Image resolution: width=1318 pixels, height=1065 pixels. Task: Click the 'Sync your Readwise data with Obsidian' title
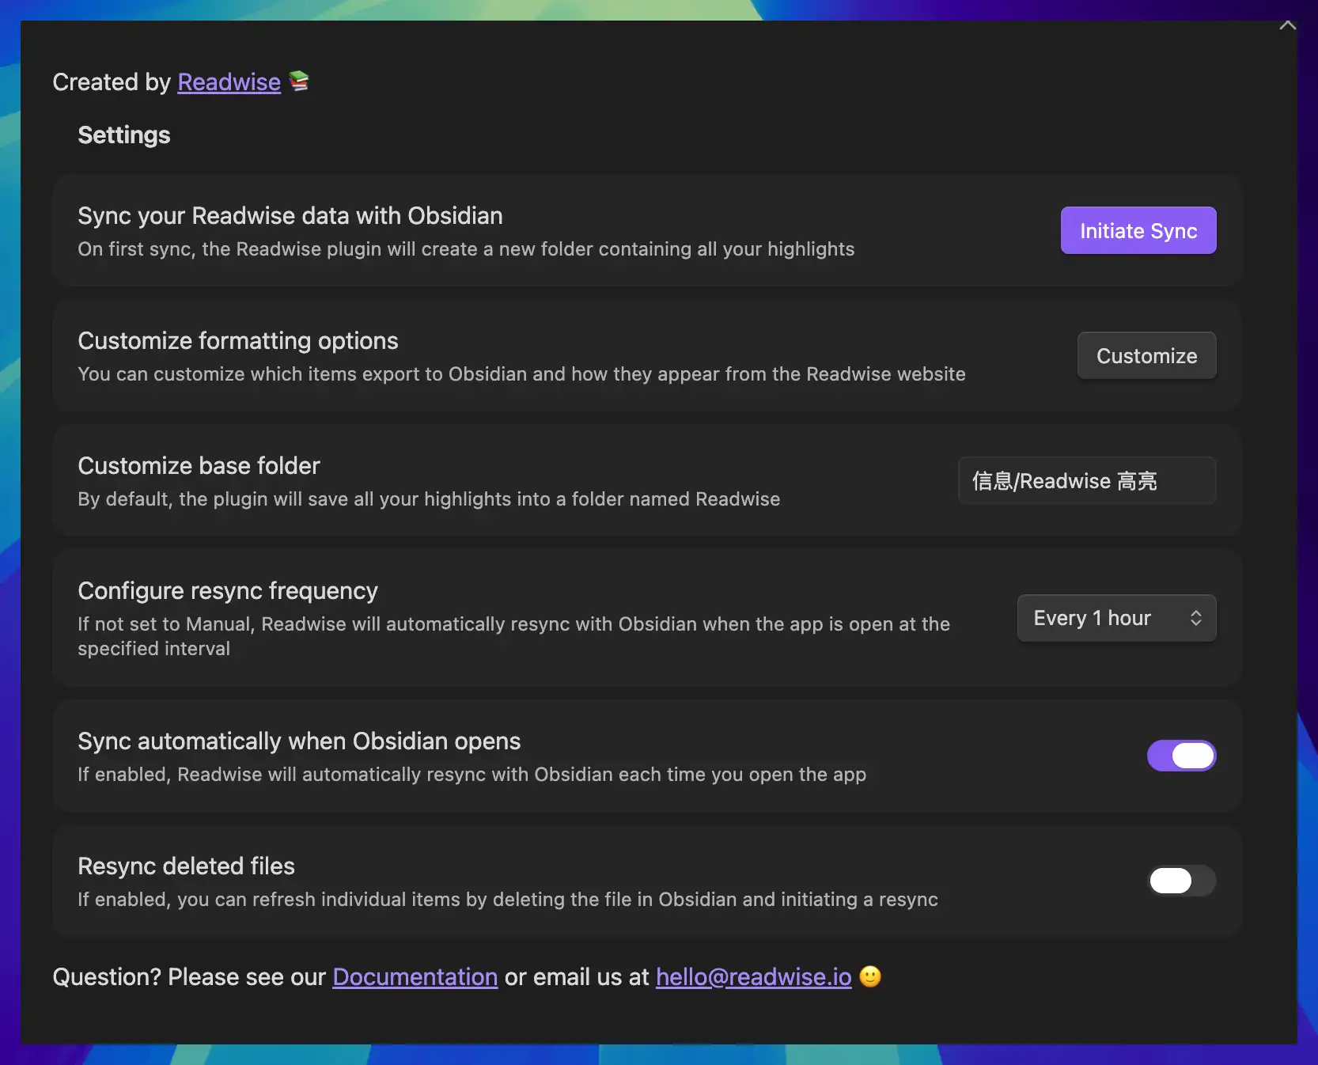[x=290, y=216]
